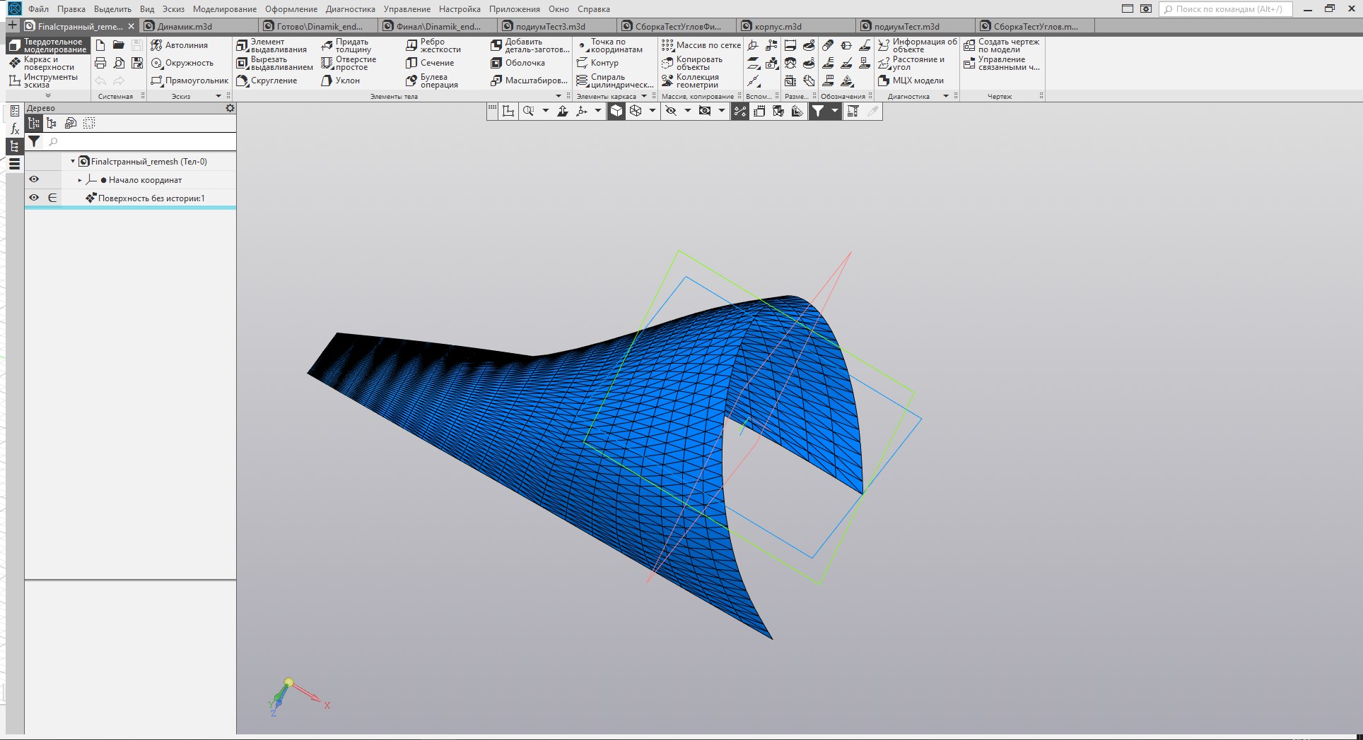Select the Сечение section tool
The image size is (1363, 740).
430,63
